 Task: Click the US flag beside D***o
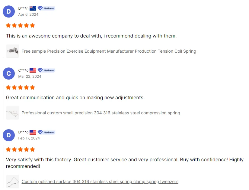point(33,132)
